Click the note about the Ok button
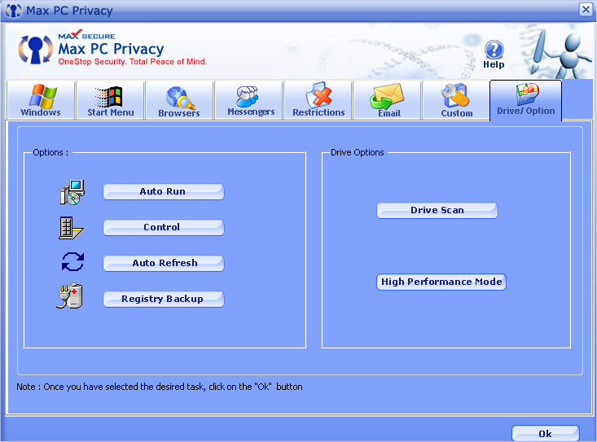 160,387
